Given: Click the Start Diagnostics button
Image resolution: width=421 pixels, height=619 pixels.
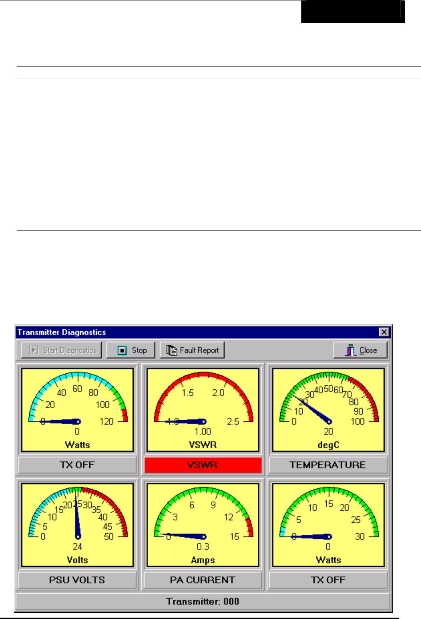Looking at the screenshot, I should click(61, 350).
